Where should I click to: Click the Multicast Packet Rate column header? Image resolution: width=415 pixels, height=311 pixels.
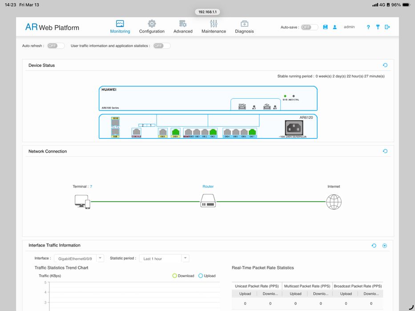pos(307,286)
